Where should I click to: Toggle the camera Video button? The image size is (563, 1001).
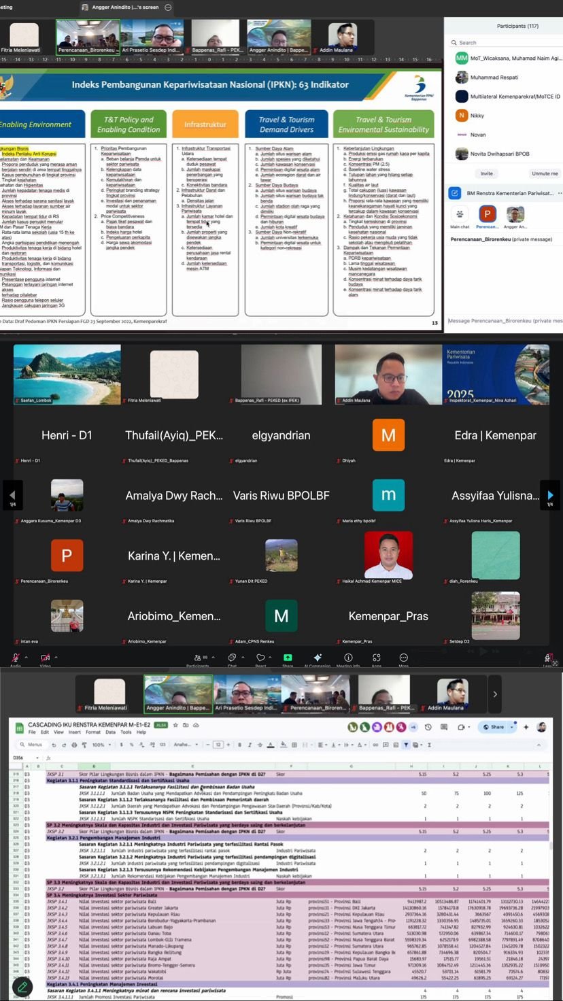coord(45,658)
